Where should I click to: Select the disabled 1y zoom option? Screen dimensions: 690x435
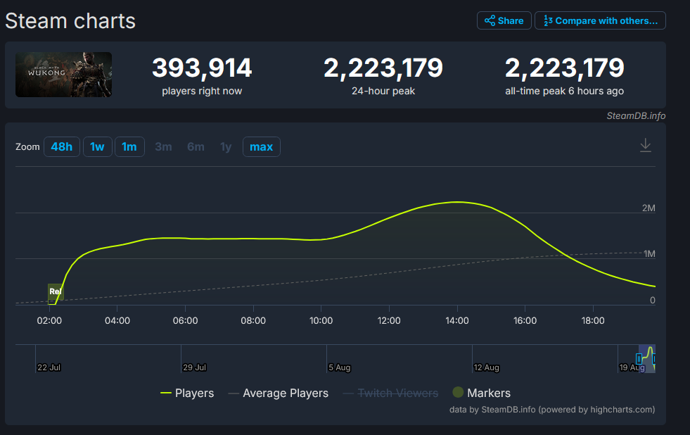point(226,146)
